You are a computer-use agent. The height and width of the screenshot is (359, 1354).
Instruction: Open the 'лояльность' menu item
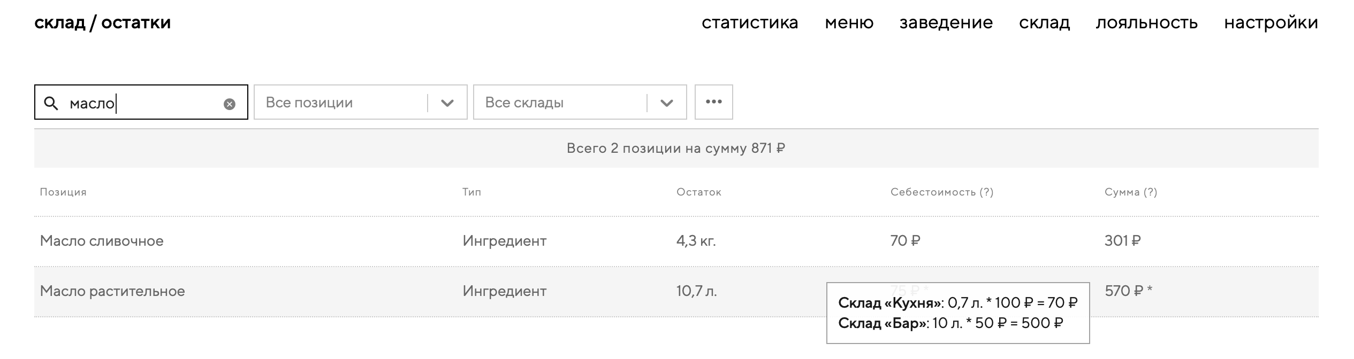tap(1146, 23)
